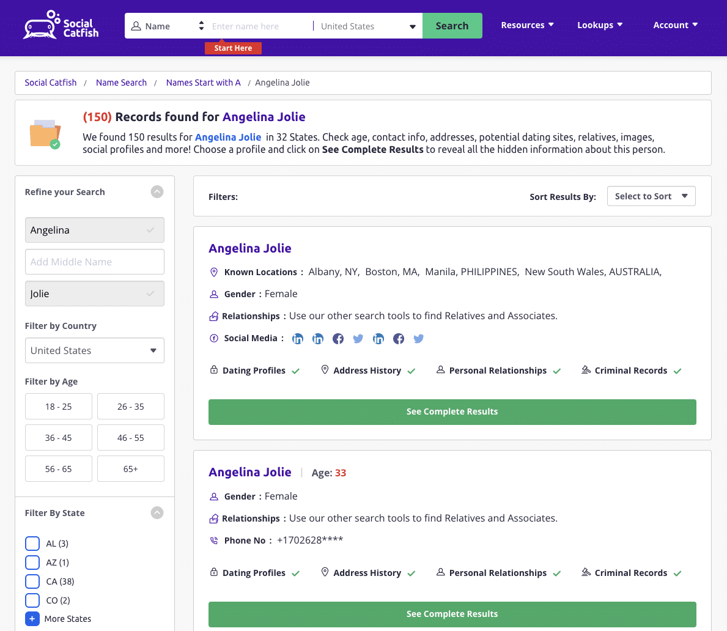Click the first Twitter icon in Social Media

(x=358, y=339)
